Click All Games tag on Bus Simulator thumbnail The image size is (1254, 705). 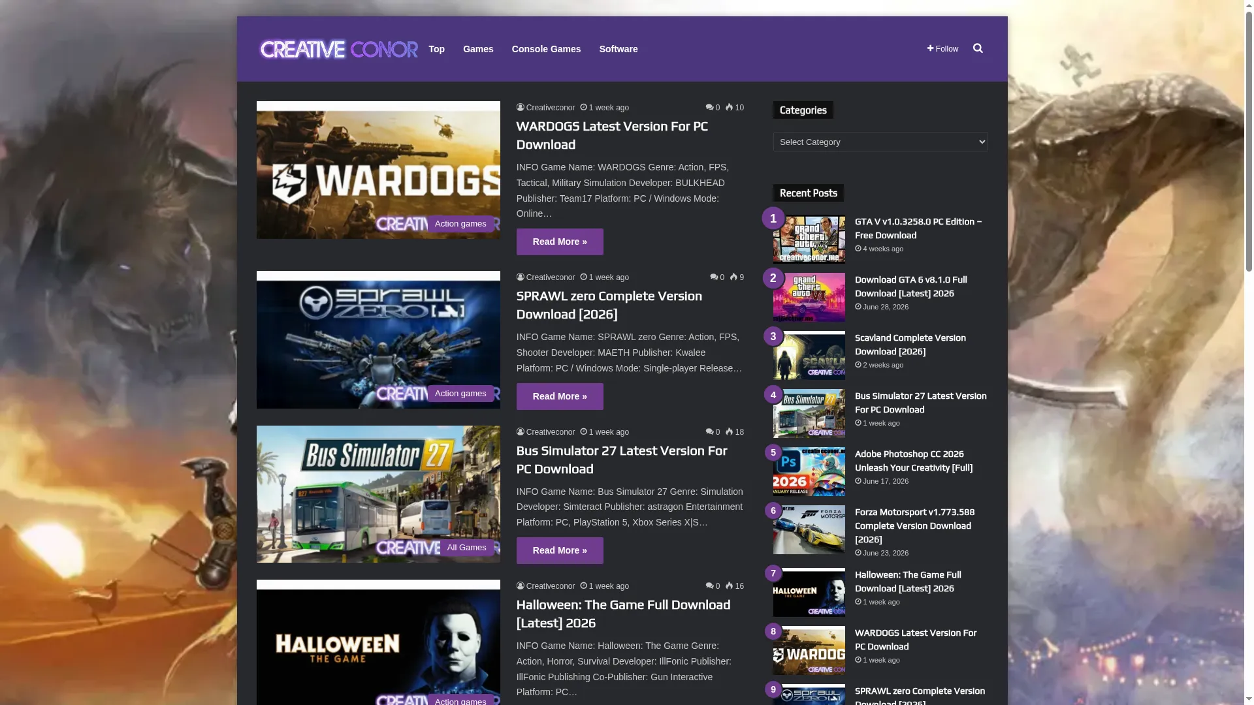[x=466, y=548]
